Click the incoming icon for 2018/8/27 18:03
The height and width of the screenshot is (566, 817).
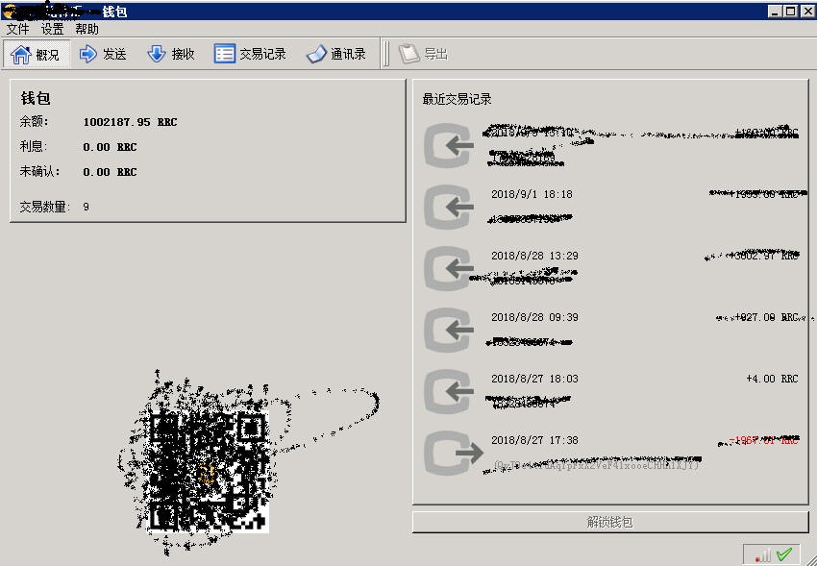tap(449, 391)
